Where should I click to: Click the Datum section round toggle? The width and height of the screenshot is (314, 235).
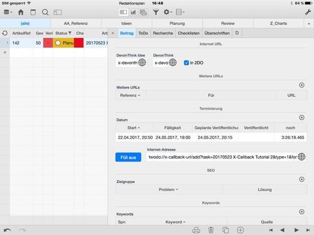(302, 117)
